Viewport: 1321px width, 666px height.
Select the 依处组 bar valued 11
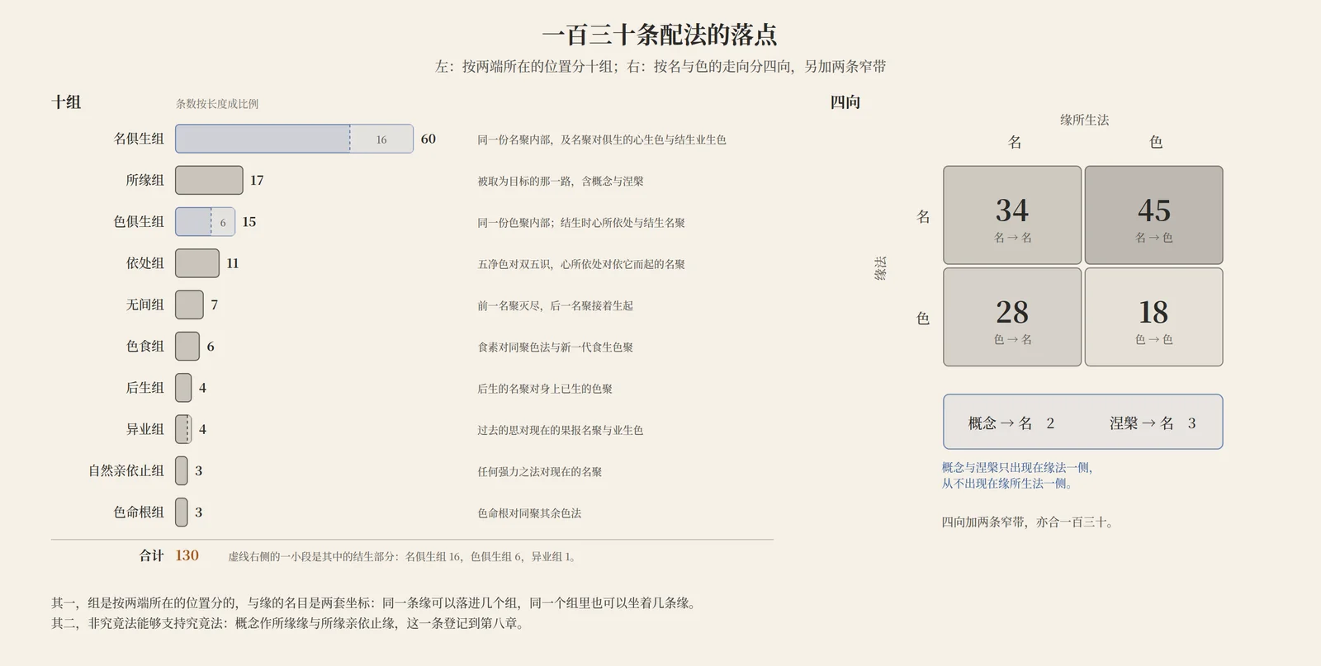point(197,263)
